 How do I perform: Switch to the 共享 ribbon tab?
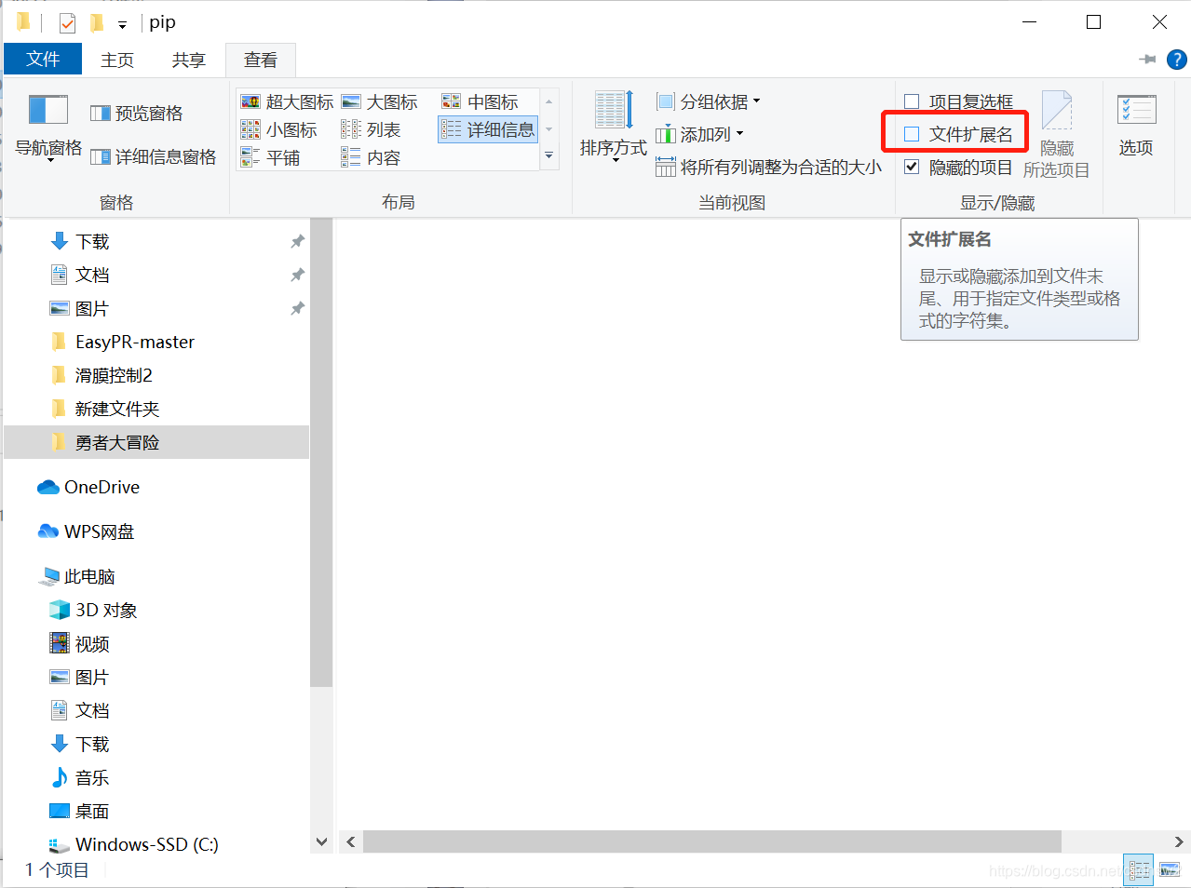point(188,60)
